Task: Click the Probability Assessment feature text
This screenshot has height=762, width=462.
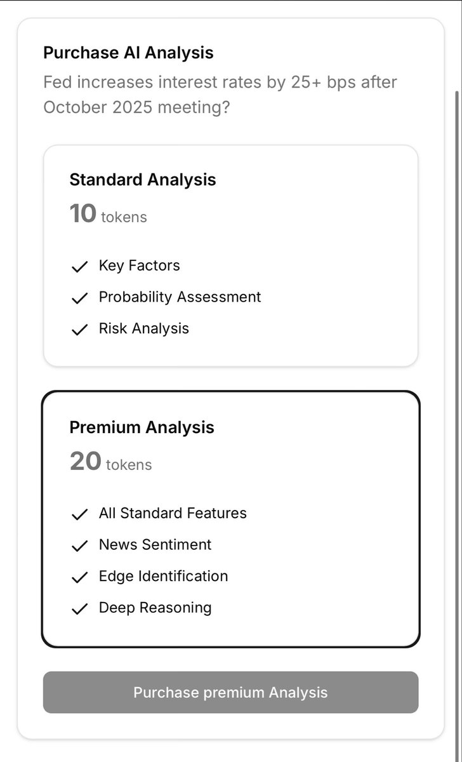Action: tap(180, 297)
